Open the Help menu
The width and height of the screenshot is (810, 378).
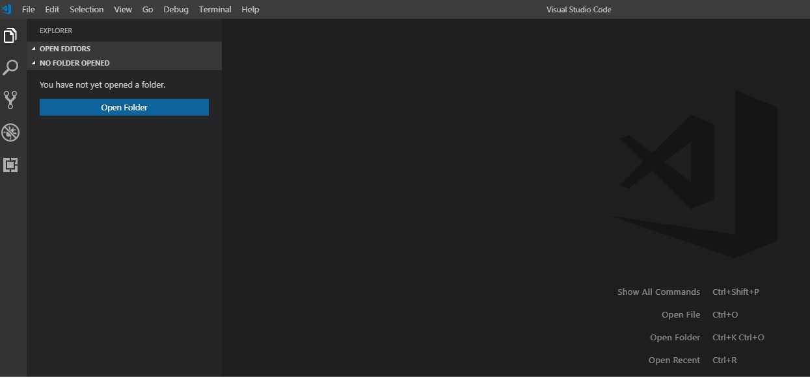250,9
